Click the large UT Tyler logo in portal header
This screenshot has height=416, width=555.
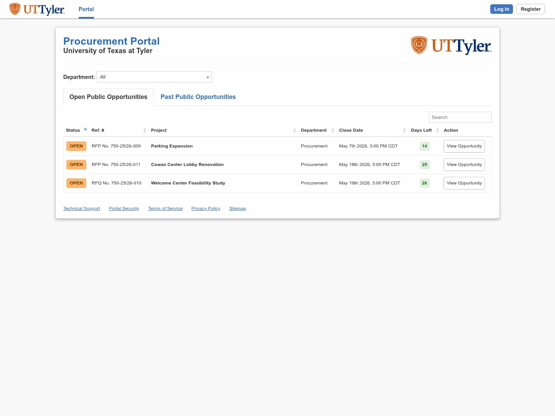pyautogui.click(x=451, y=46)
